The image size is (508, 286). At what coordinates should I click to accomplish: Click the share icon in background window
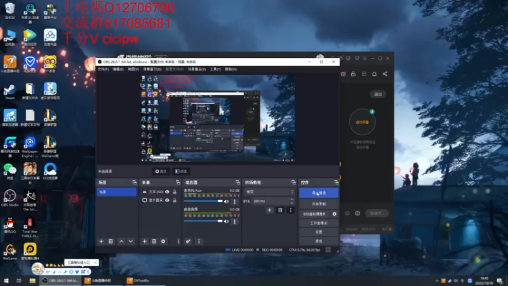coord(385,74)
